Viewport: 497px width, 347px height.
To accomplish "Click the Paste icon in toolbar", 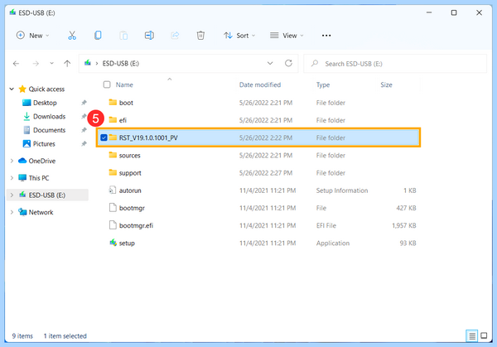I will [123, 36].
